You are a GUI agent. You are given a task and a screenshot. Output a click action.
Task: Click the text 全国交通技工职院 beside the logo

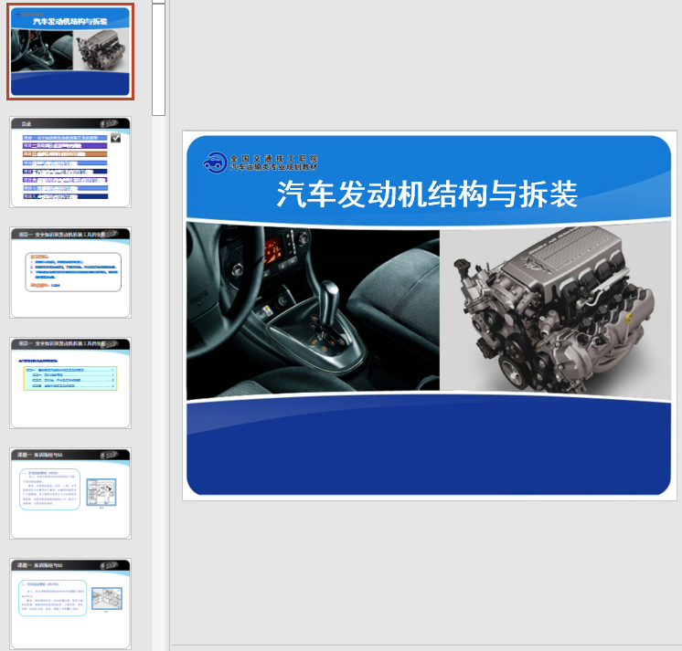click(x=273, y=159)
